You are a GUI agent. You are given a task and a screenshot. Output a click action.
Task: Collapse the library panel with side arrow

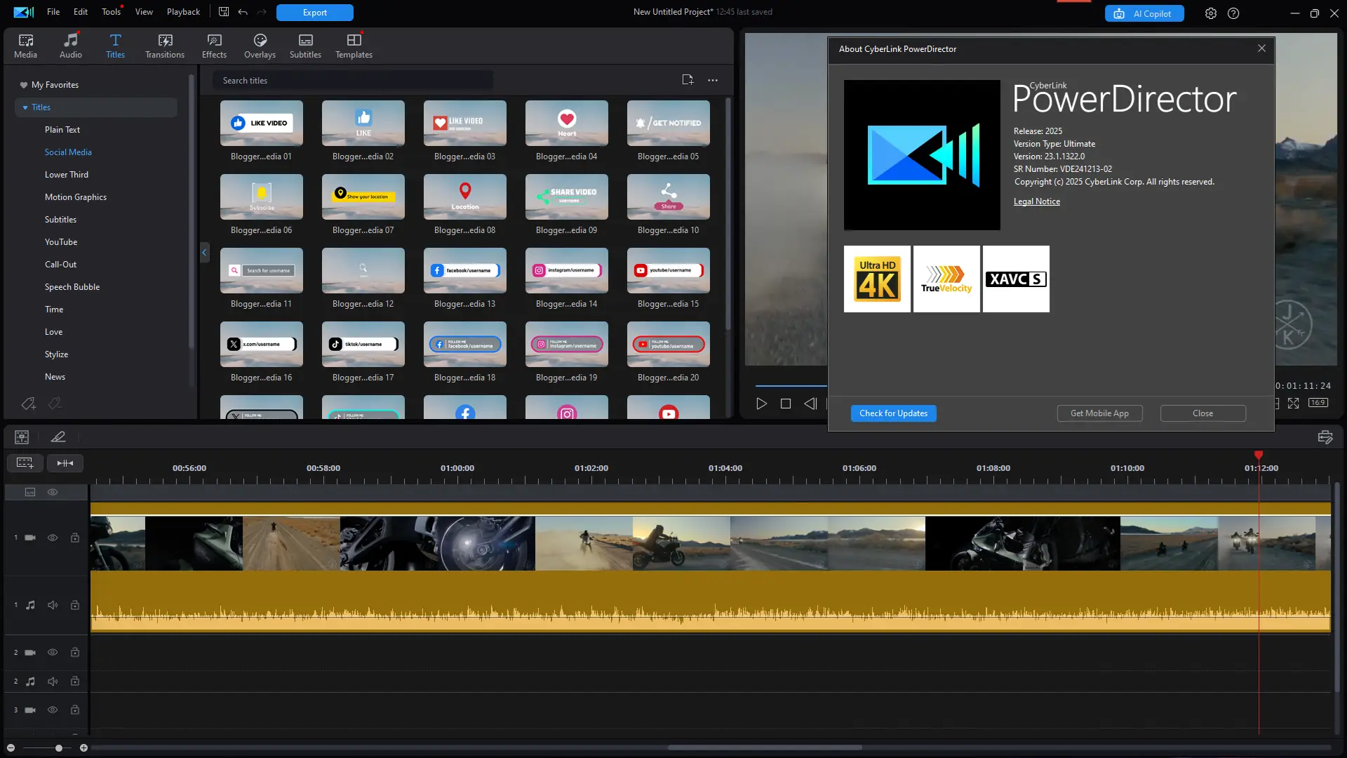(x=204, y=252)
